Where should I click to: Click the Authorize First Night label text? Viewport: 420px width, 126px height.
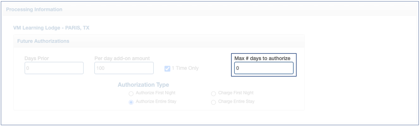156,93
